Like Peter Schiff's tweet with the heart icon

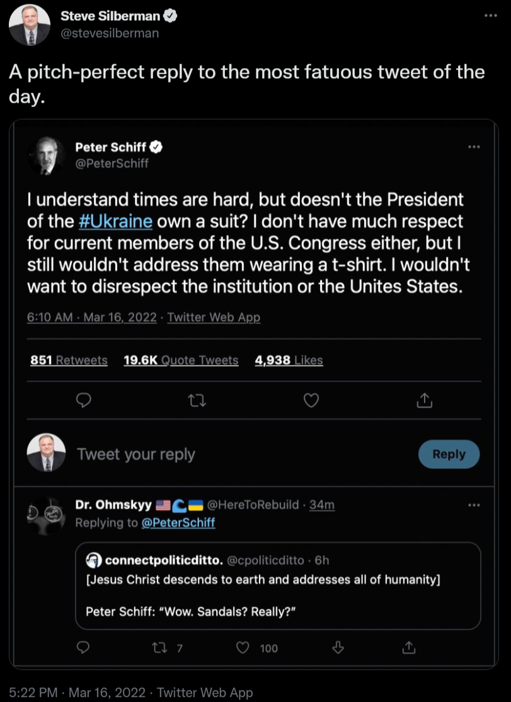tap(311, 400)
